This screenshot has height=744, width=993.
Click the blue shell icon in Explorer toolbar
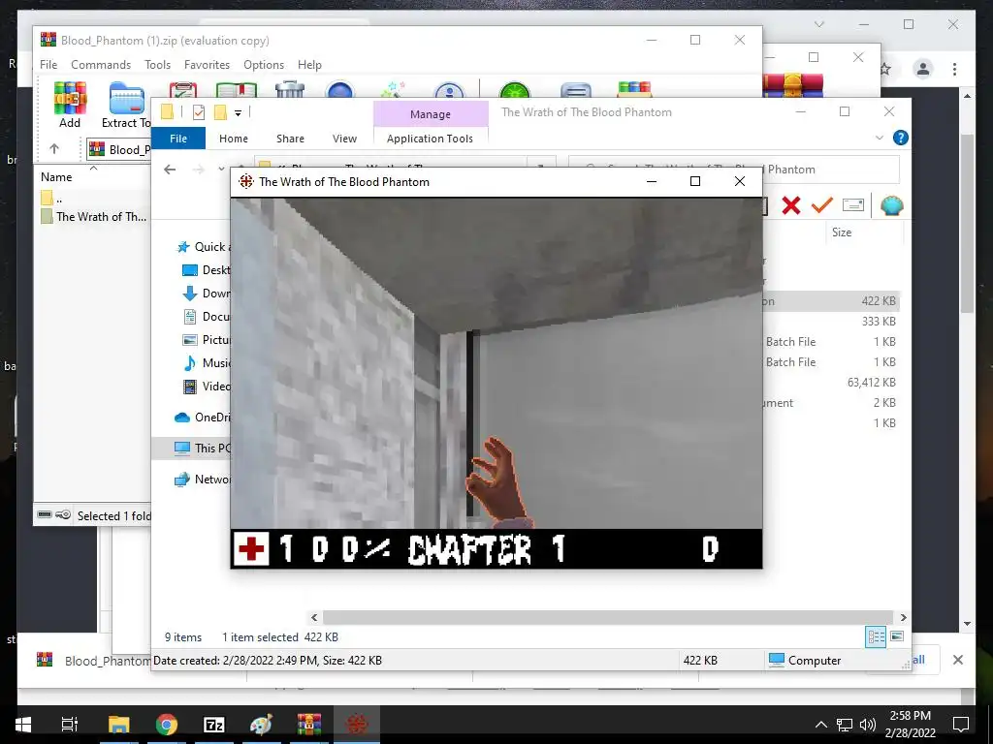892,205
